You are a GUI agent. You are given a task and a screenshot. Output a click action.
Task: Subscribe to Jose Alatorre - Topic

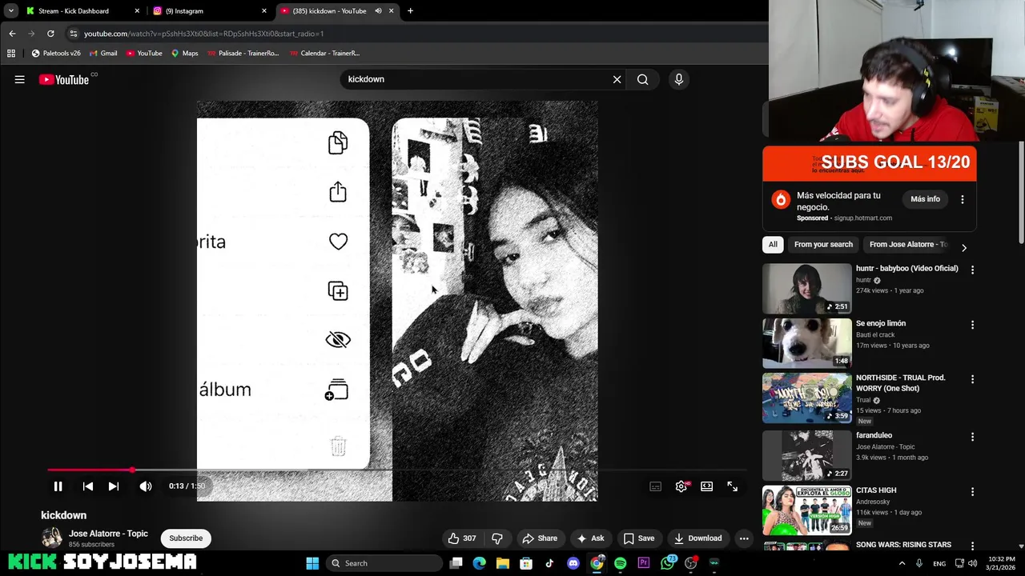pyautogui.click(x=186, y=538)
